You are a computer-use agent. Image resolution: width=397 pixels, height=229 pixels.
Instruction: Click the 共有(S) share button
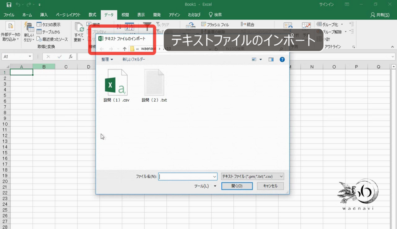380,15
